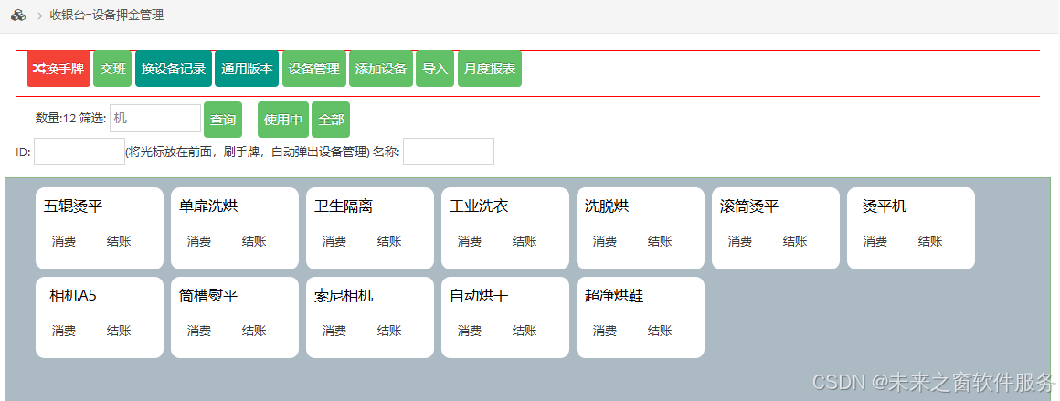The image size is (1060, 401).
Task: Click 结账 on the 相机A5 card
Action: click(118, 331)
